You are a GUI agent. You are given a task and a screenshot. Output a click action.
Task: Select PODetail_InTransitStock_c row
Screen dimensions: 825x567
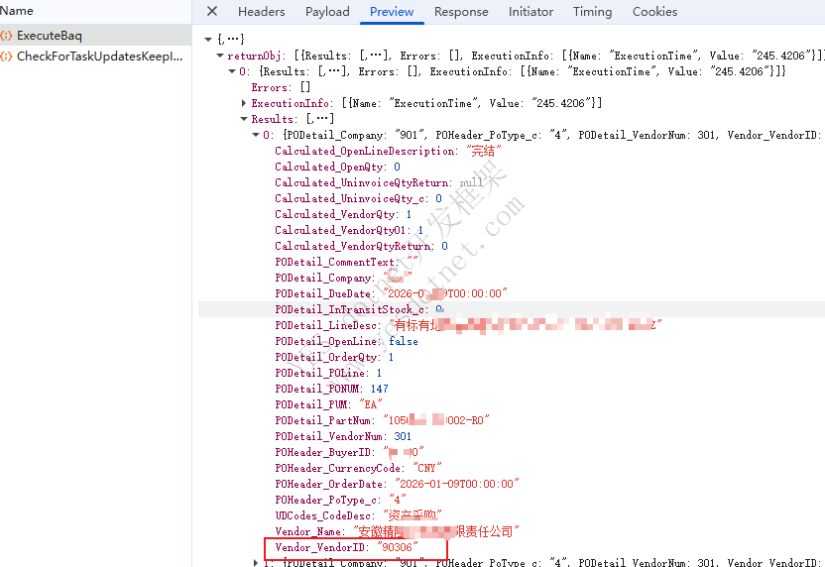coord(359,309)
